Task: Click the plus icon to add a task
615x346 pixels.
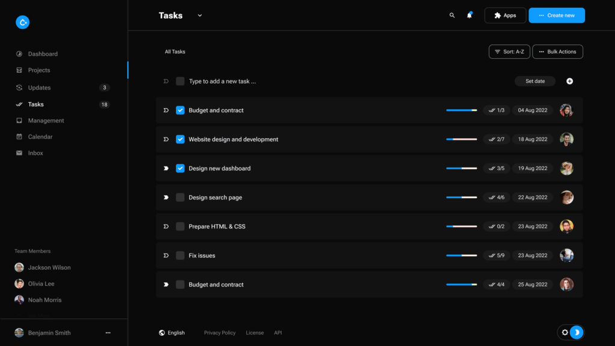Action: [569, 80]
